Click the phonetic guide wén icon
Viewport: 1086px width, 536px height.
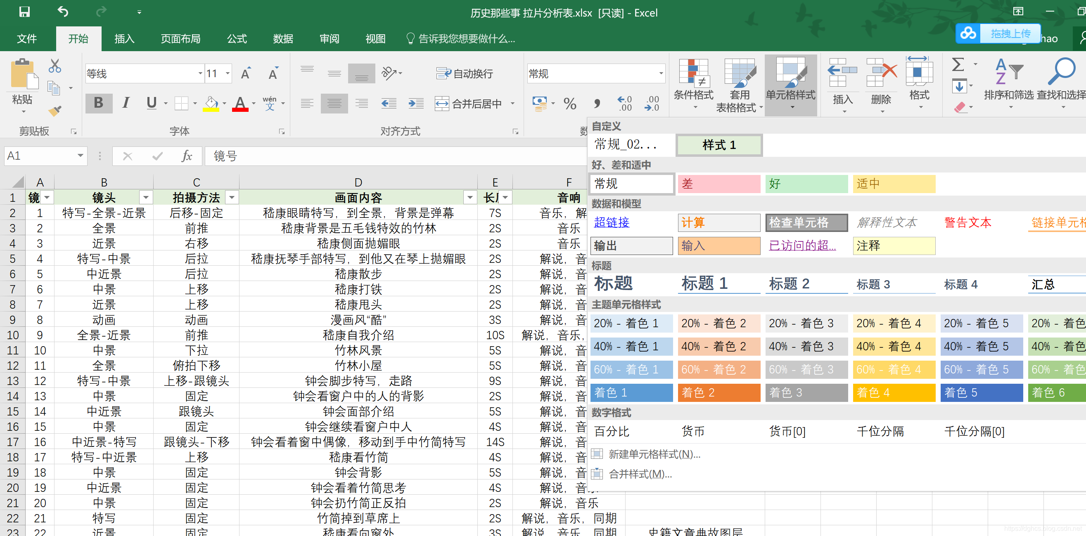[269, 103]
